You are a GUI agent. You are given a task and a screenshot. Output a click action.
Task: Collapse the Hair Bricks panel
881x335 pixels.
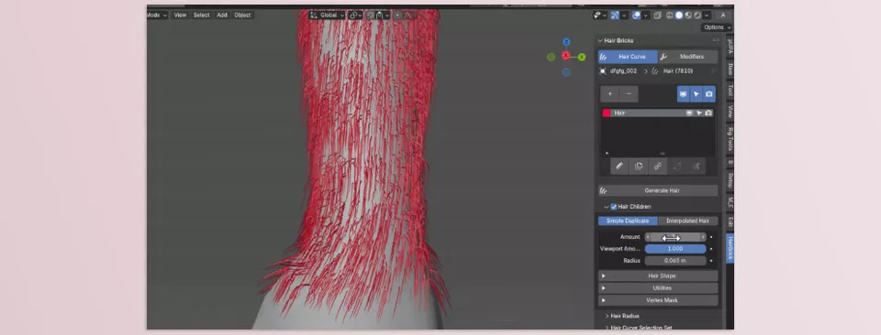pos(600,40)
